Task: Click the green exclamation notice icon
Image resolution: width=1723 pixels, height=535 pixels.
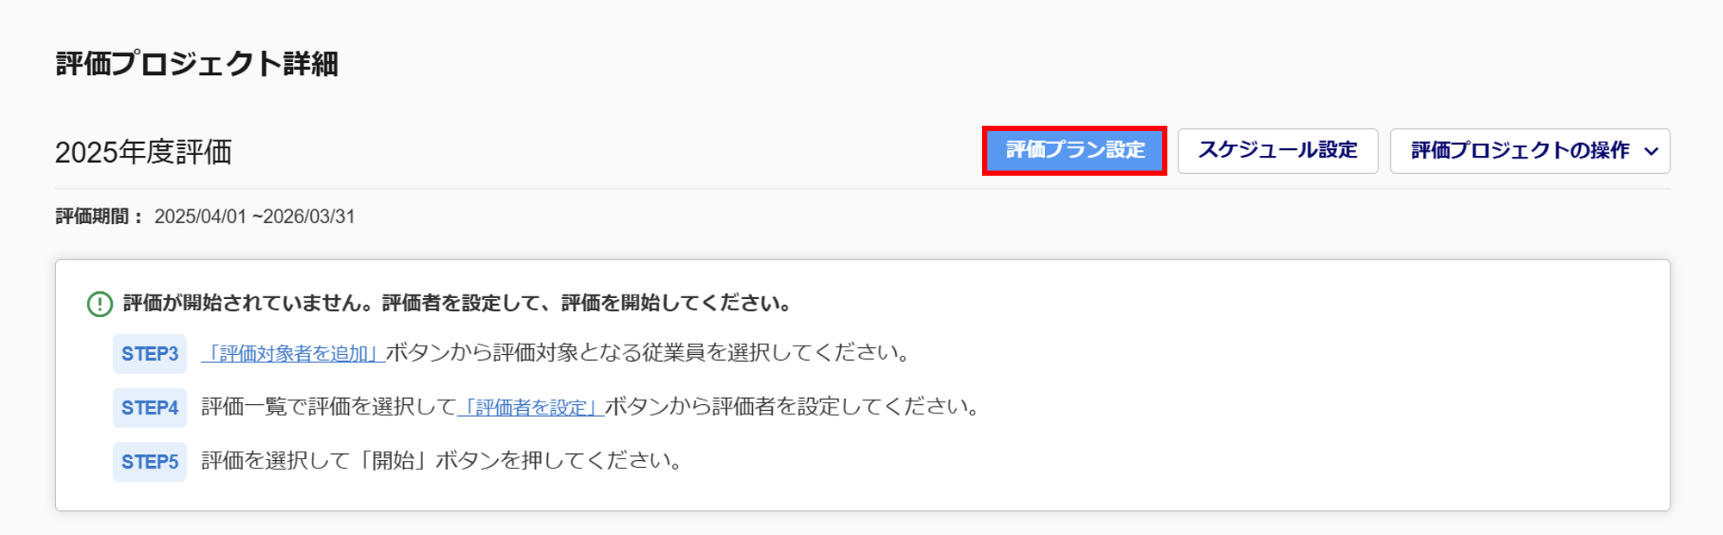Action: click(x=100, y=304)
